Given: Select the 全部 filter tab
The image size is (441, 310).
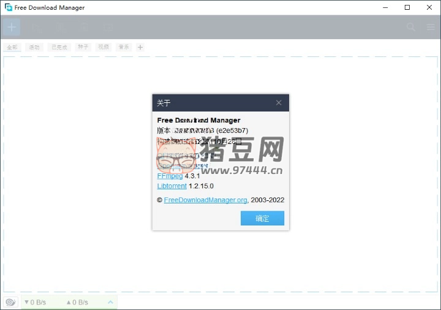Looking at the screenshot, I should (x=12, y=47).
